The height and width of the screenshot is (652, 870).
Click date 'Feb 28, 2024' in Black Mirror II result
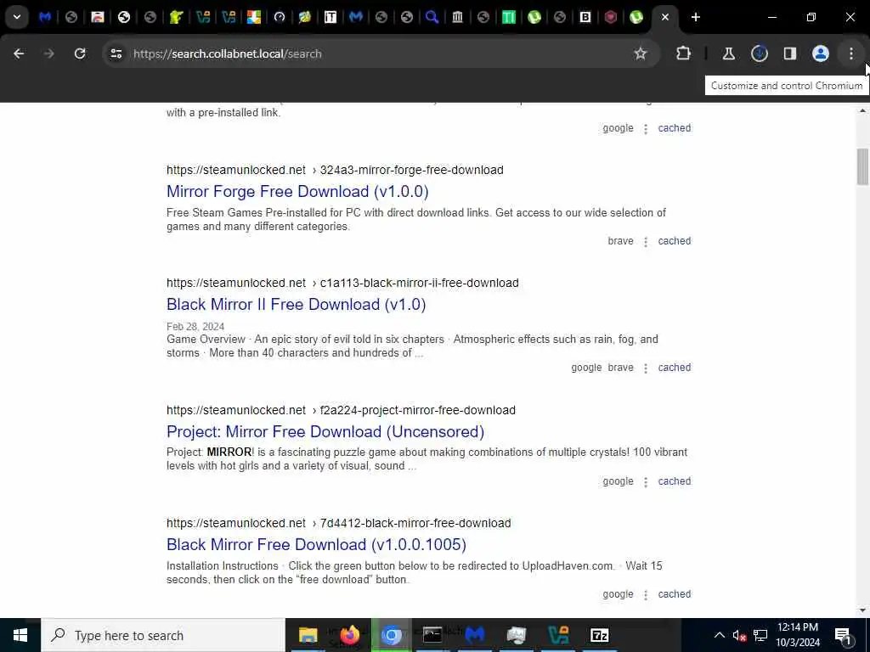pyautogui.click(x=195, y=327)
